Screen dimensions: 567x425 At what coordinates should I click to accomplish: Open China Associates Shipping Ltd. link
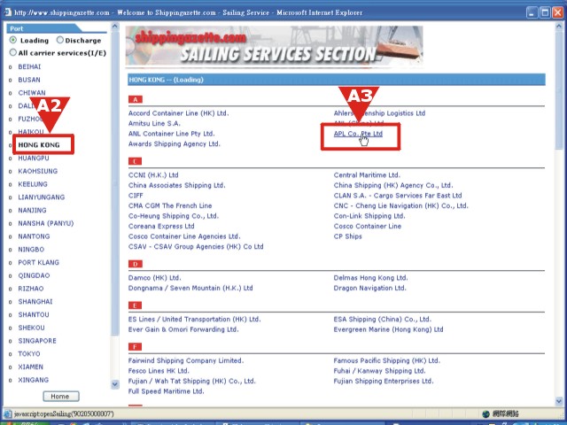[x=177, y=185]
